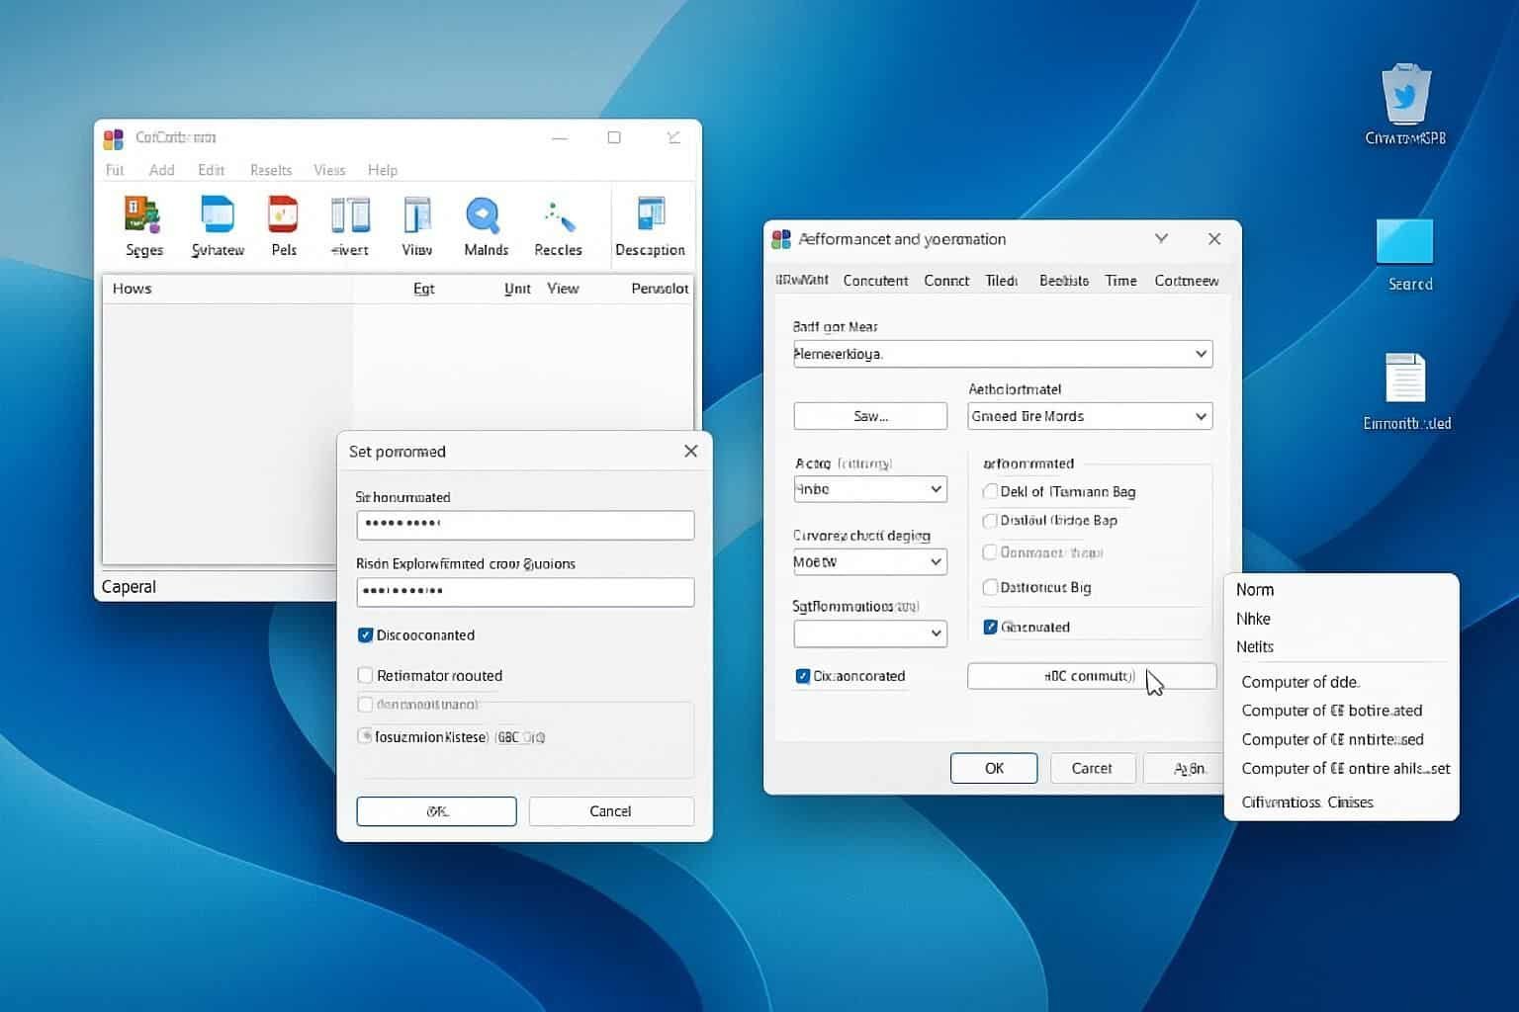Click the Seges toolbar icon
The image size is (1519, 1012).
pyautogui.click(x=143, y=214)
